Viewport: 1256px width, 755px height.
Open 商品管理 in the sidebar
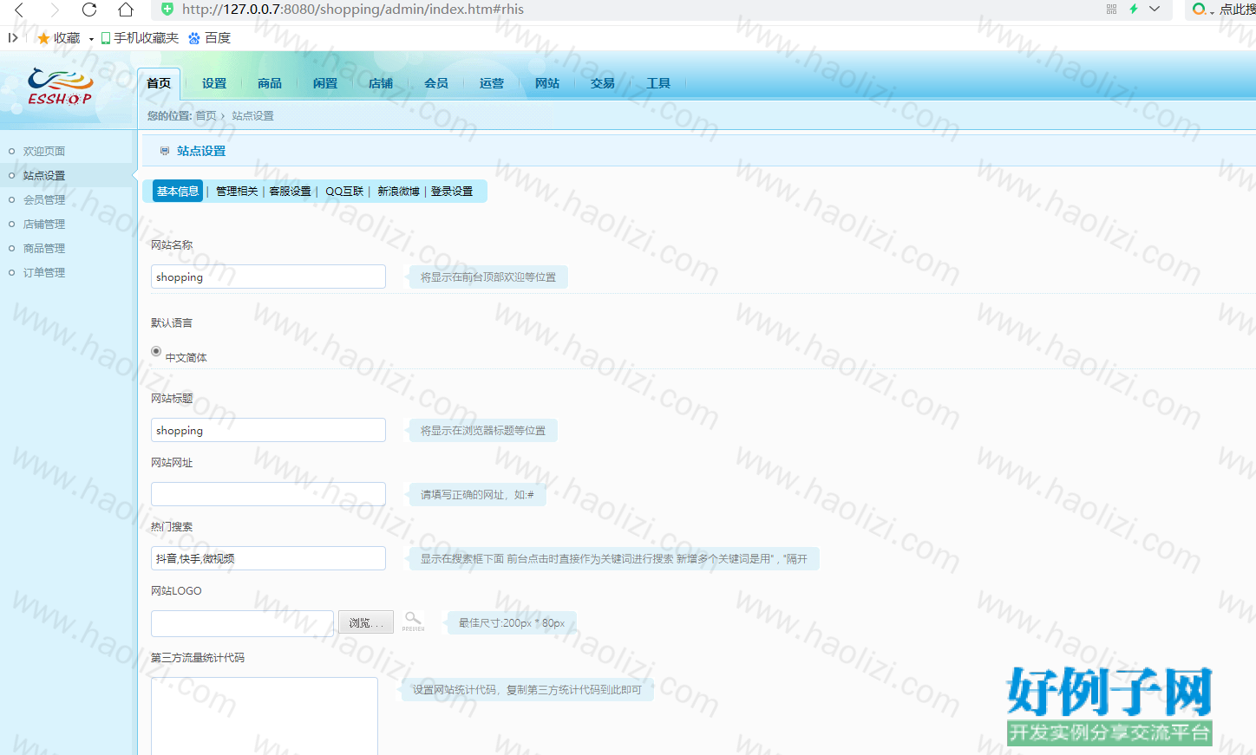44,248
